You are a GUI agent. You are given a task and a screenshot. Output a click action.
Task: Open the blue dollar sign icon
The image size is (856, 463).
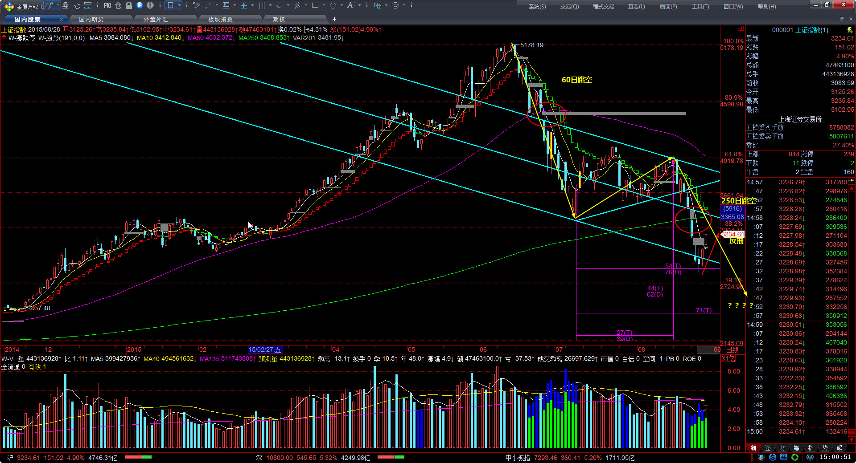pos(773,457)
